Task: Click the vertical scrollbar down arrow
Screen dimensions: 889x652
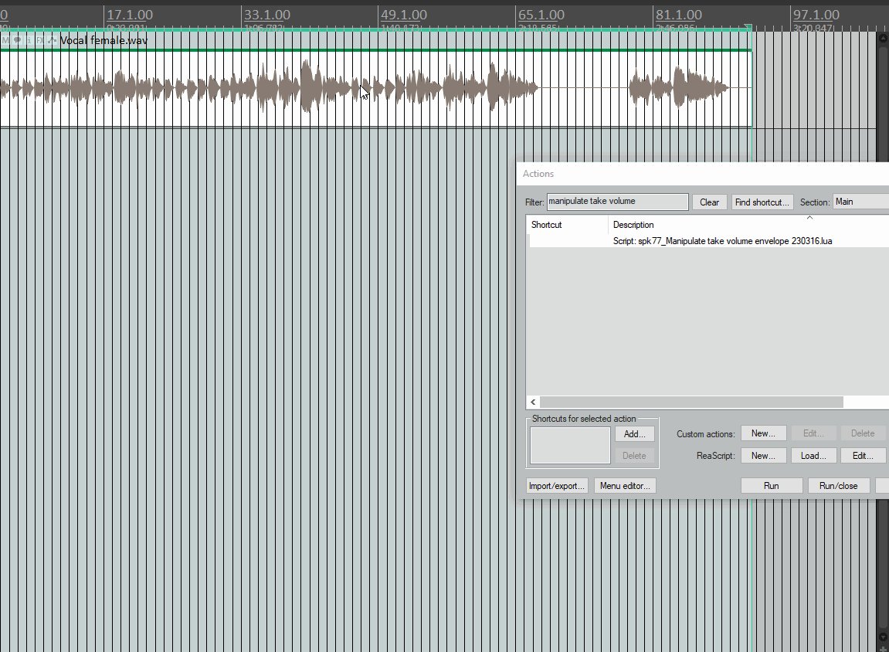Action: coord(883,636)
